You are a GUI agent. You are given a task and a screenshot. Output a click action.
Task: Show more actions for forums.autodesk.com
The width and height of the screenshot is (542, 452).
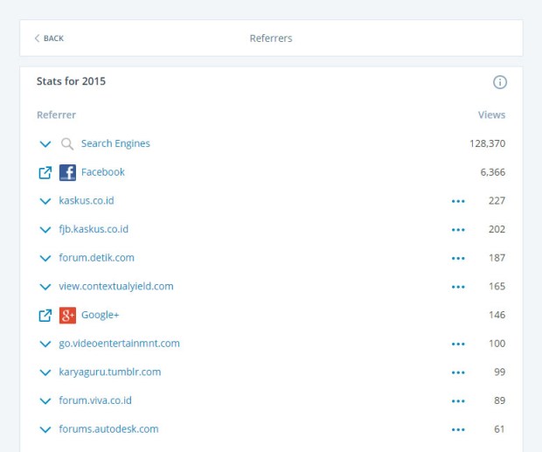(458, 430)
